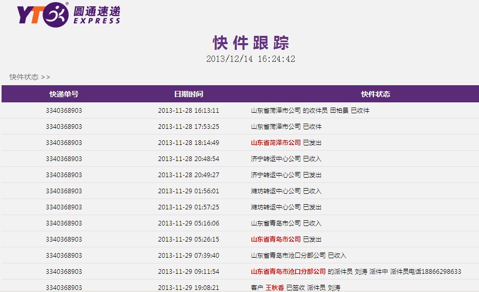
Task: Select the date 2013-11-29 09:11:54
Action: point(189,272)
